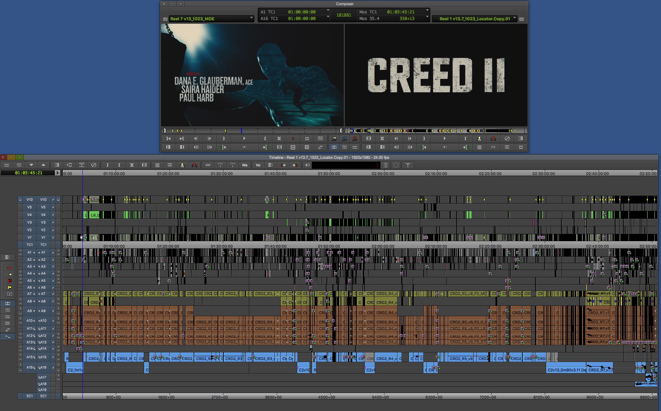The image size is (661, 411).
Task: Select red Overwrite Trim tool in Smart Tool
Action: tap(9, 281)
